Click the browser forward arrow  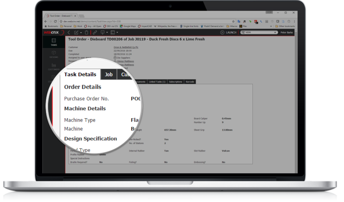50,21
